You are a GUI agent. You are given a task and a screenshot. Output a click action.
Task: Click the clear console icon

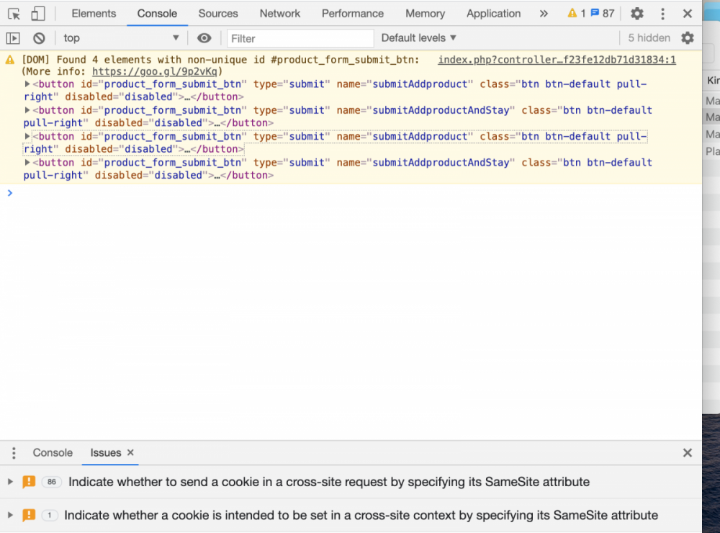(39, 38)
